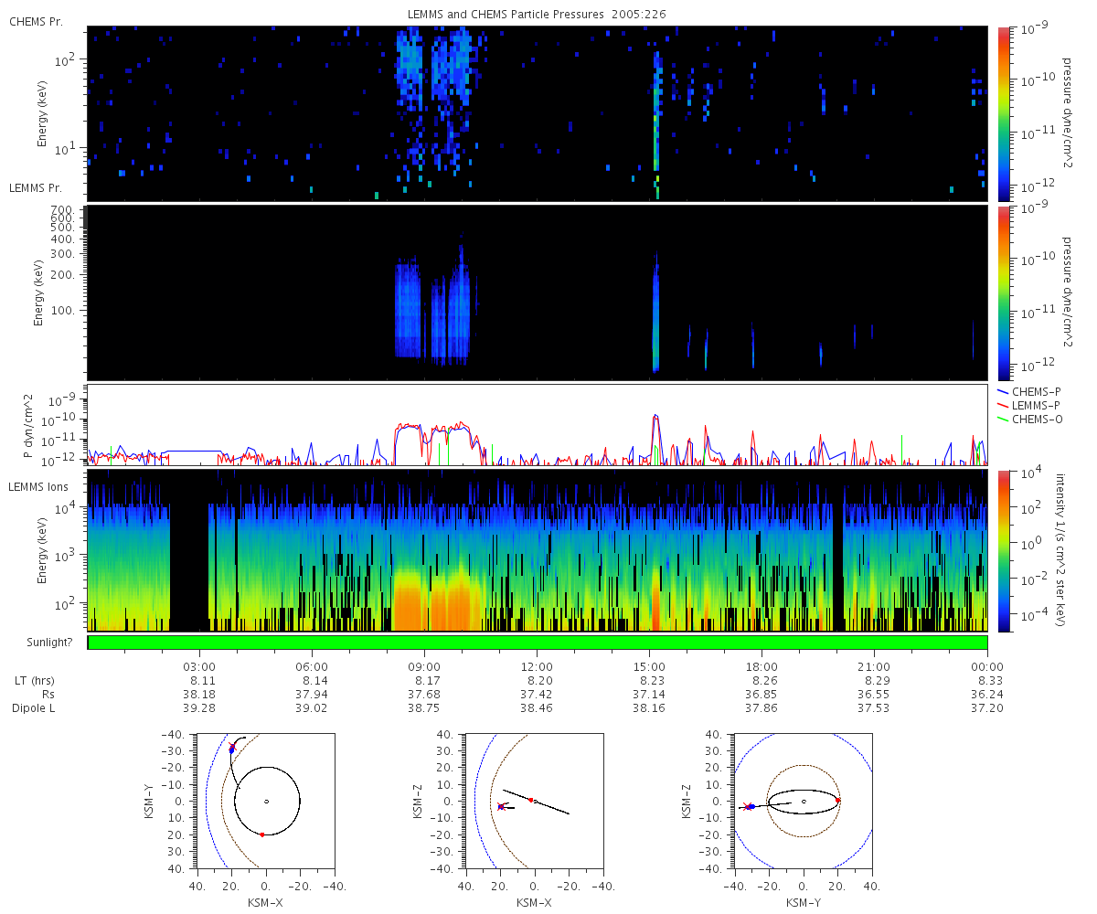The height and width of the screenshot is (914, 1097).
Task: Click the 'LEMMS Ions' panel label
Action: 37,487
